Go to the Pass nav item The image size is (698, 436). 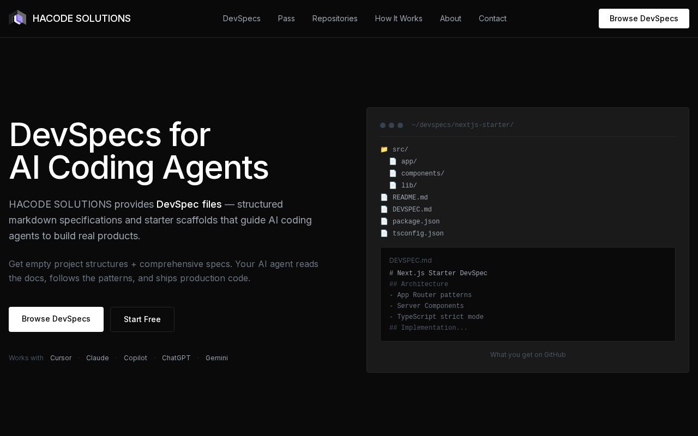286,19
